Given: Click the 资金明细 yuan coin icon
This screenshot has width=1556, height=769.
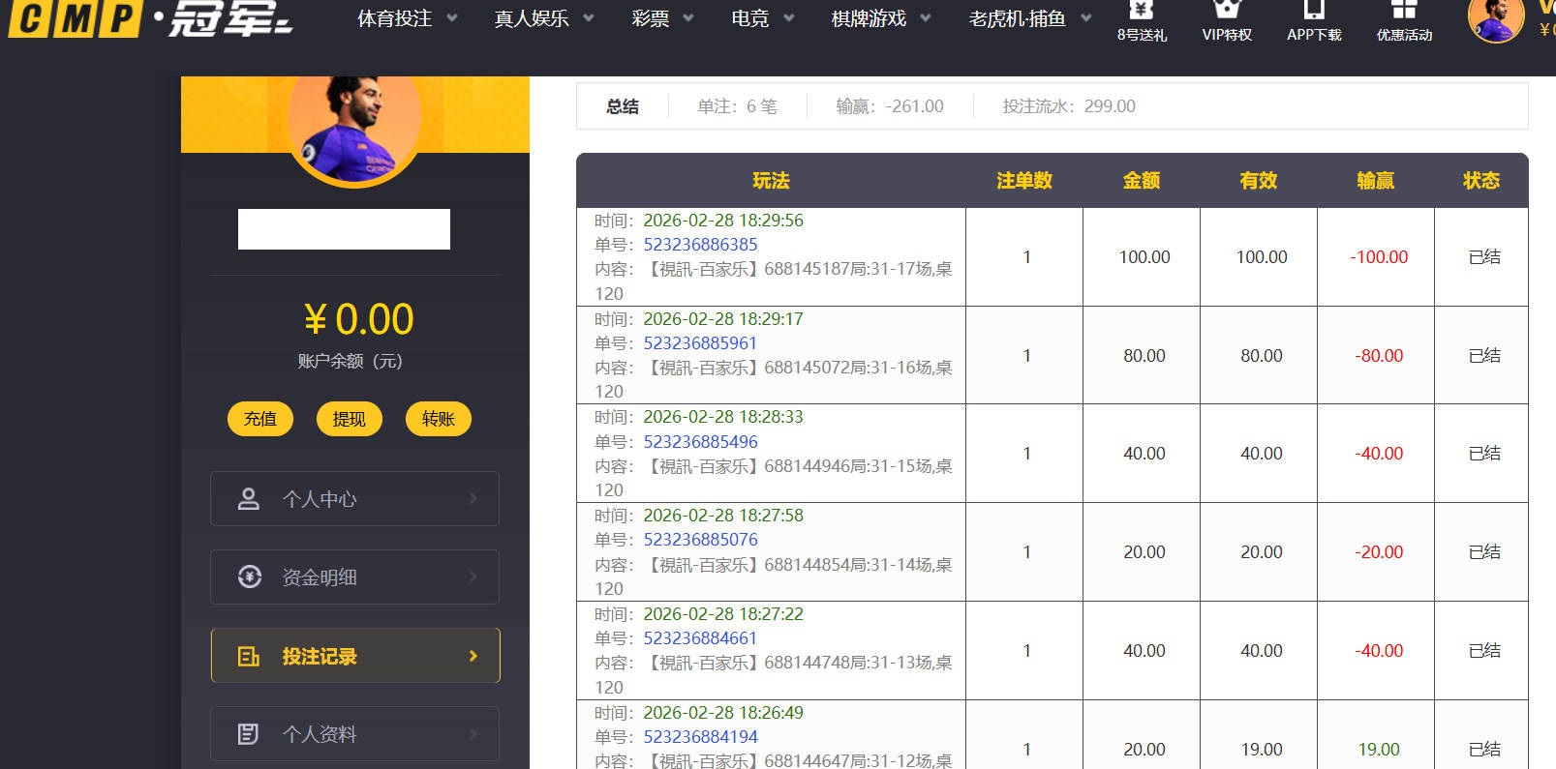Looking at the screenshot, I should click(249, 577).
